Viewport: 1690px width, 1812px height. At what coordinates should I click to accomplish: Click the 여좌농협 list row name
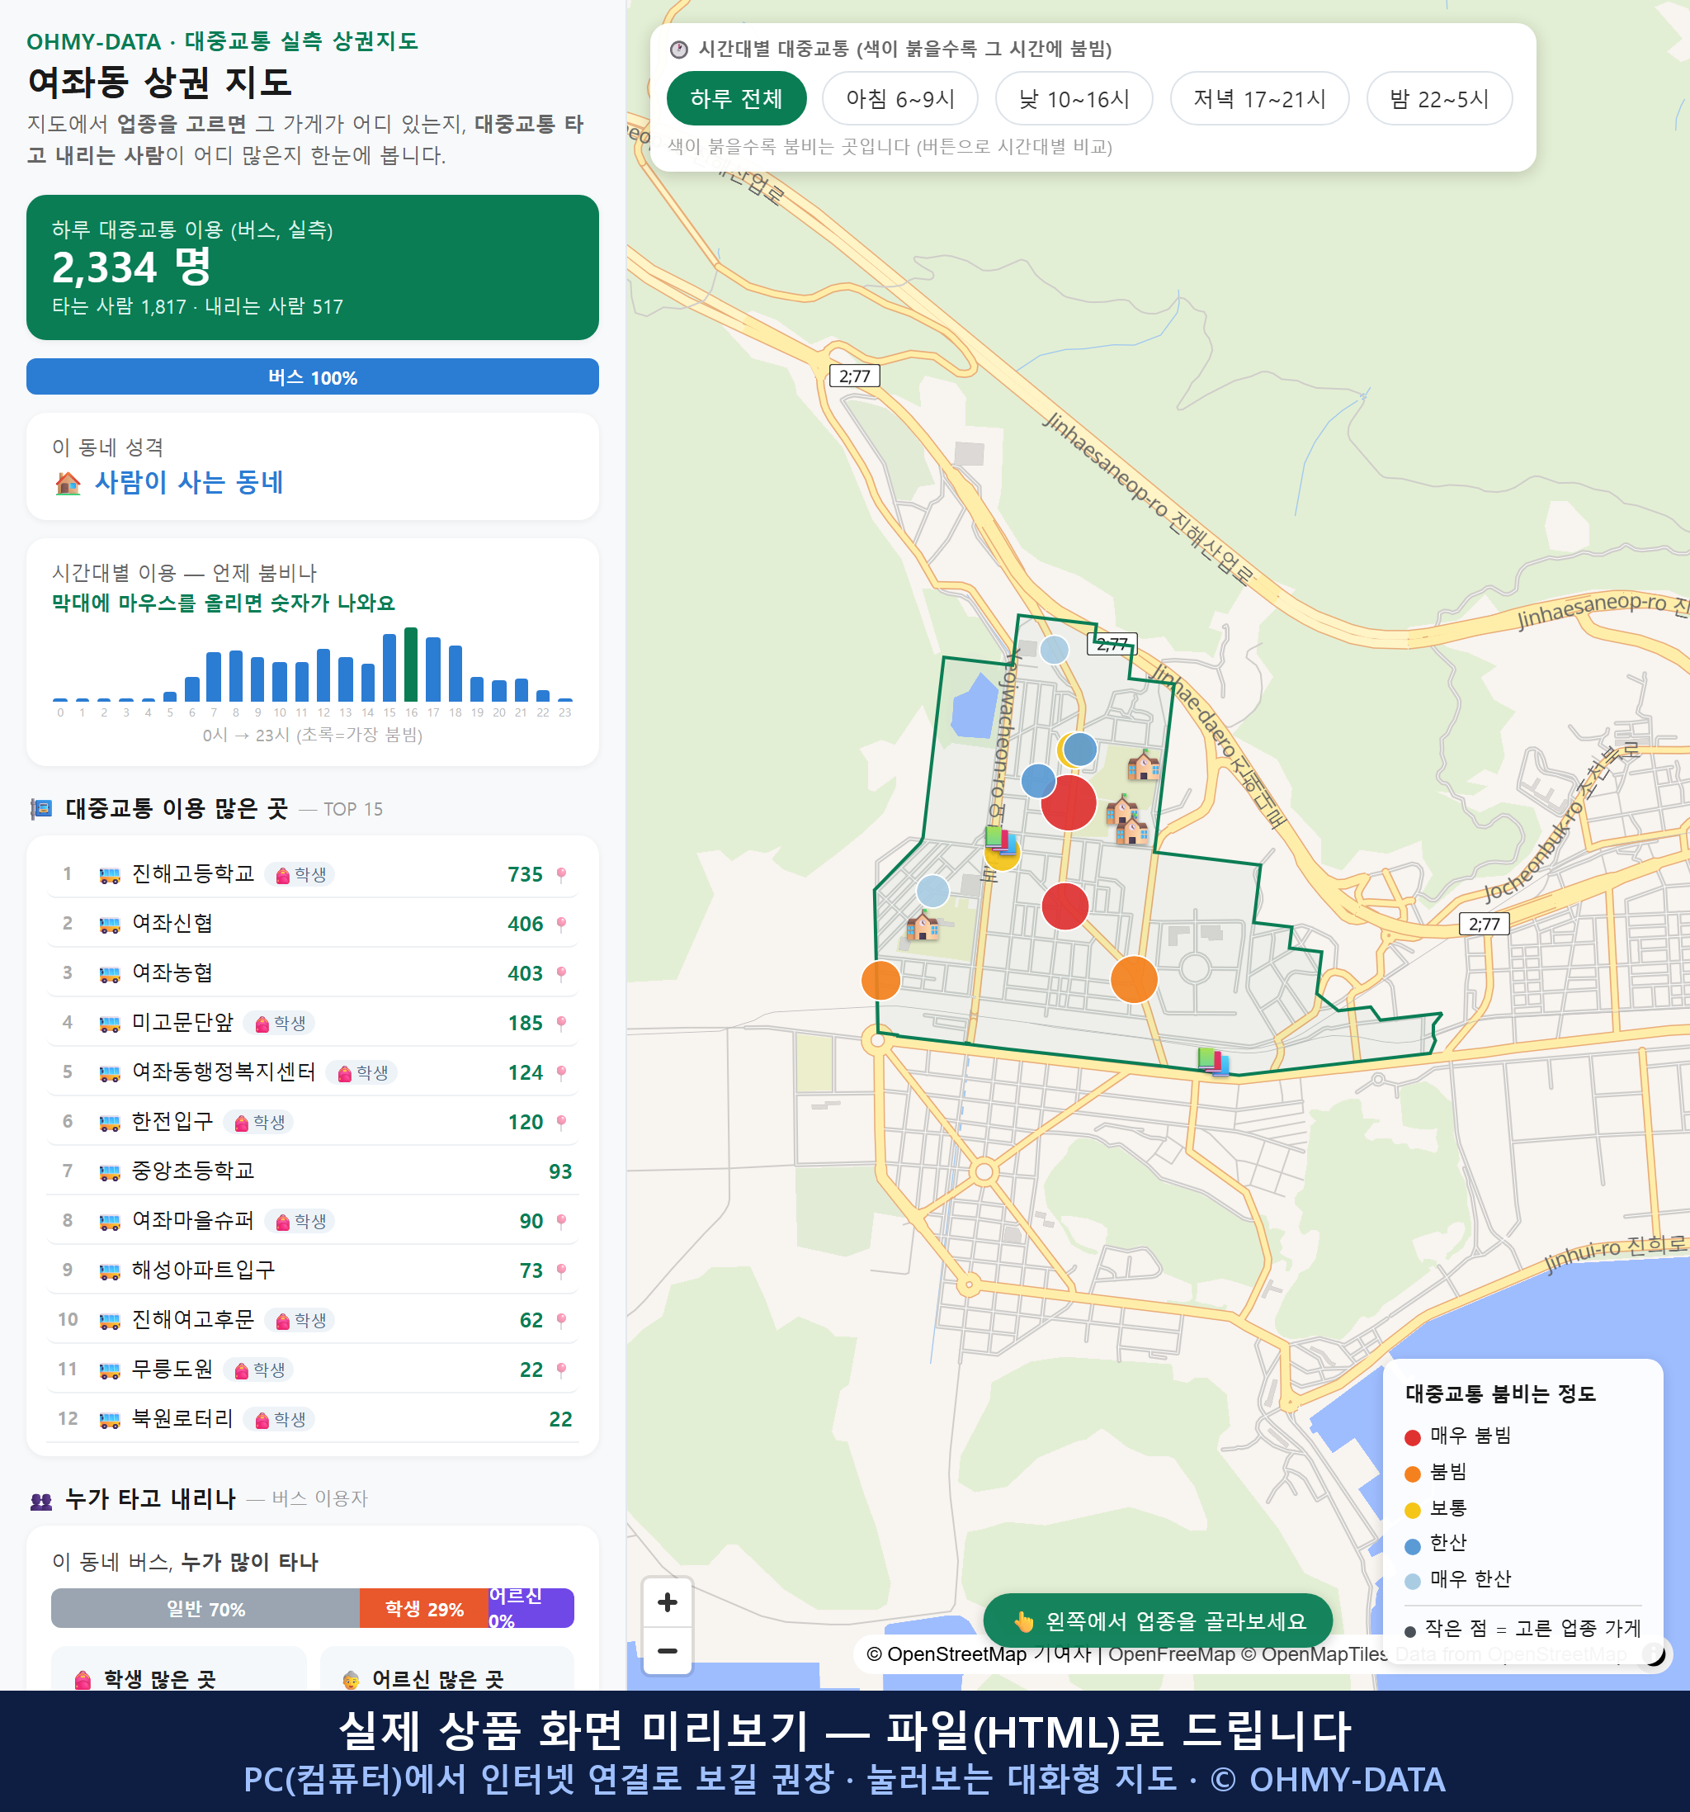coord(172,972)
